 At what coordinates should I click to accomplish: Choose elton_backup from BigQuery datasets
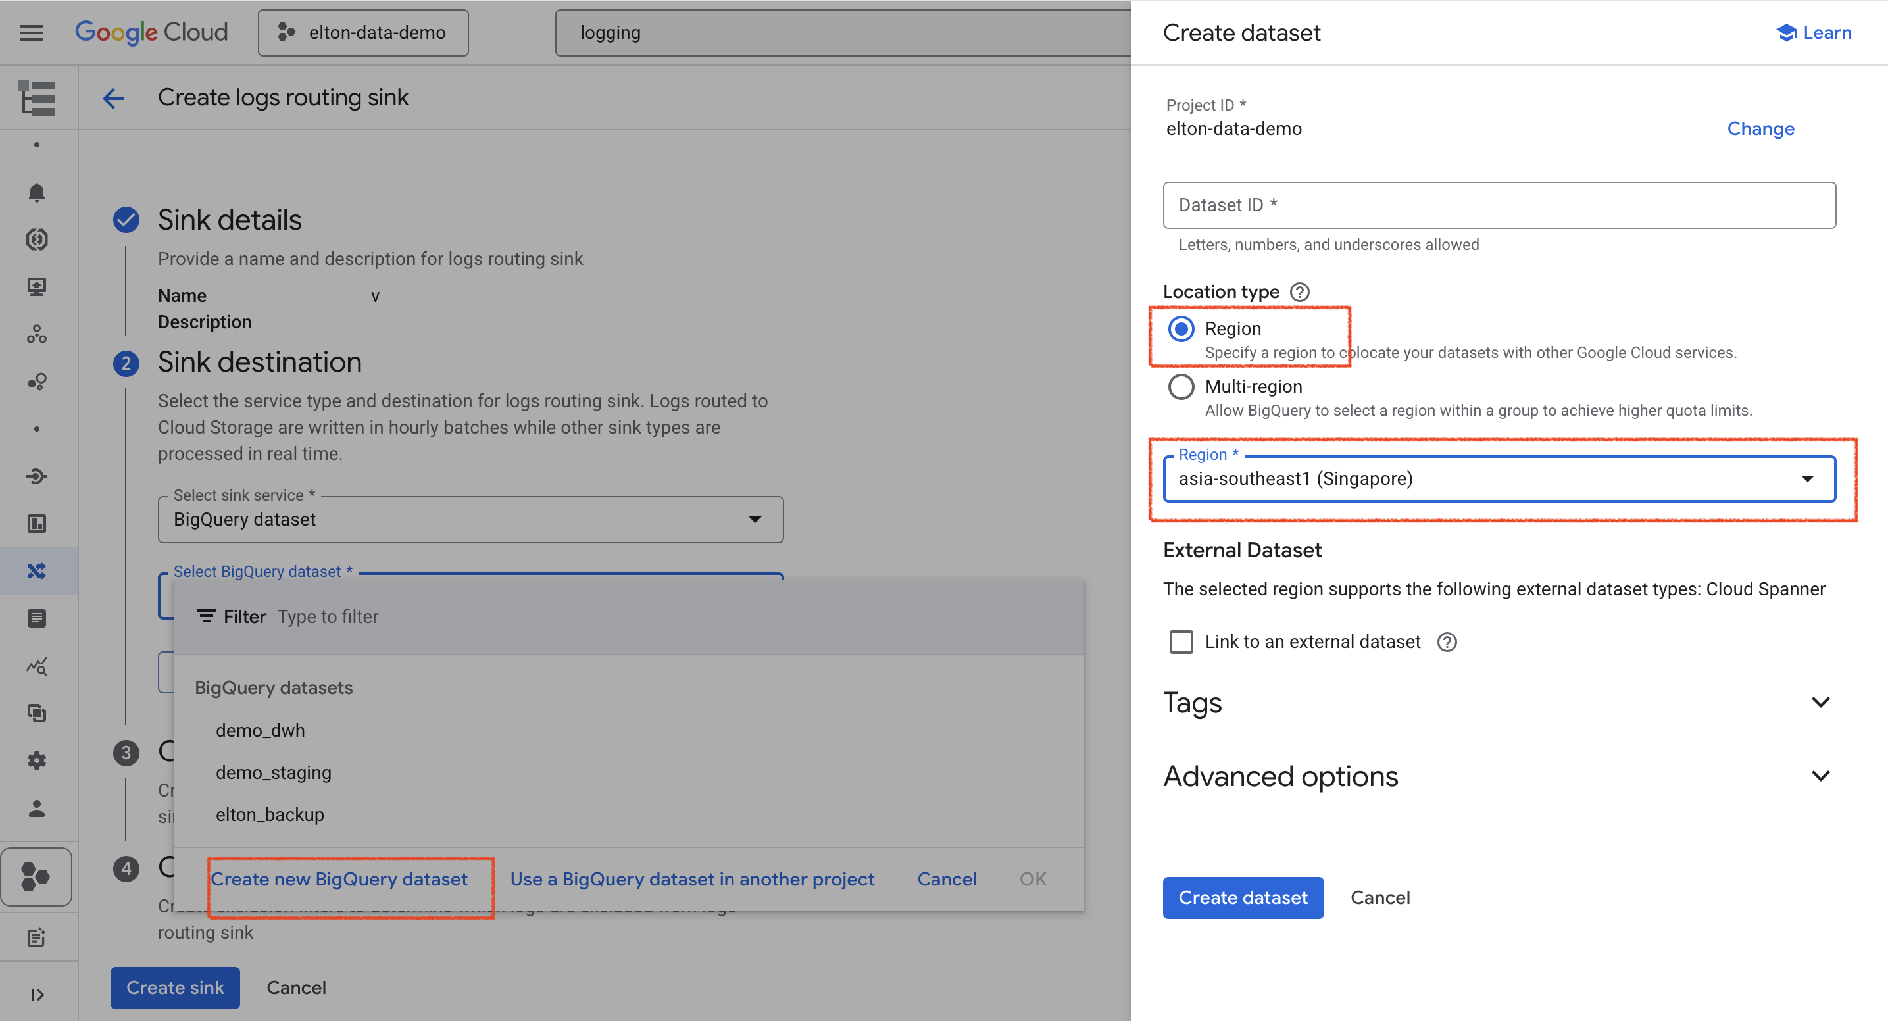click(270, 814)
